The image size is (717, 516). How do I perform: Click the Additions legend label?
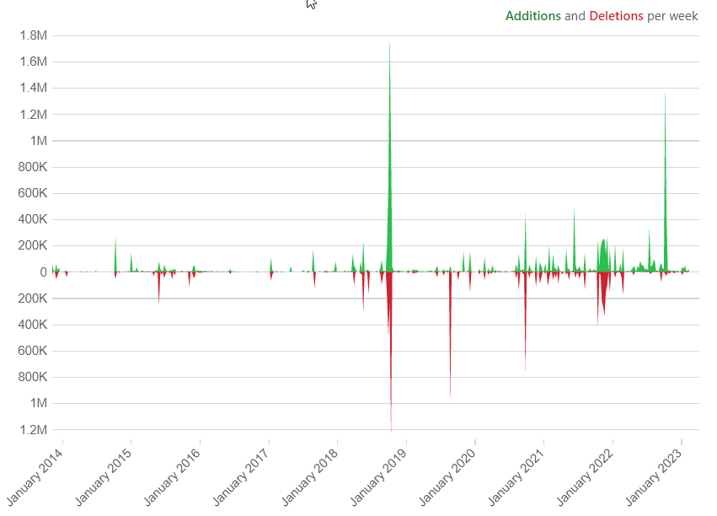(532, 16)
